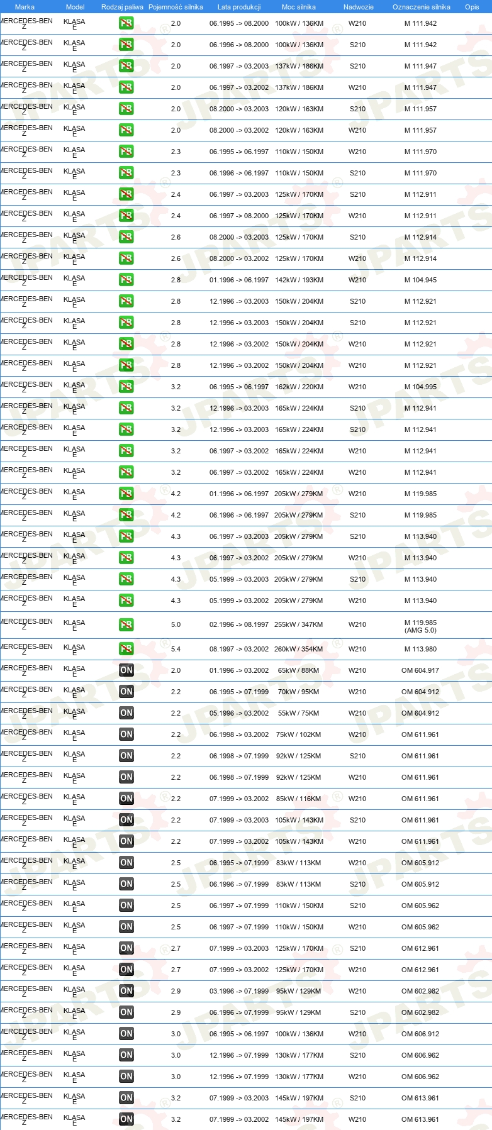The image size is (492, 1130).
Task: Click diesel ON icon in 55kW / 75KM row
Action: pyautogui.click(x=126, y=714)
